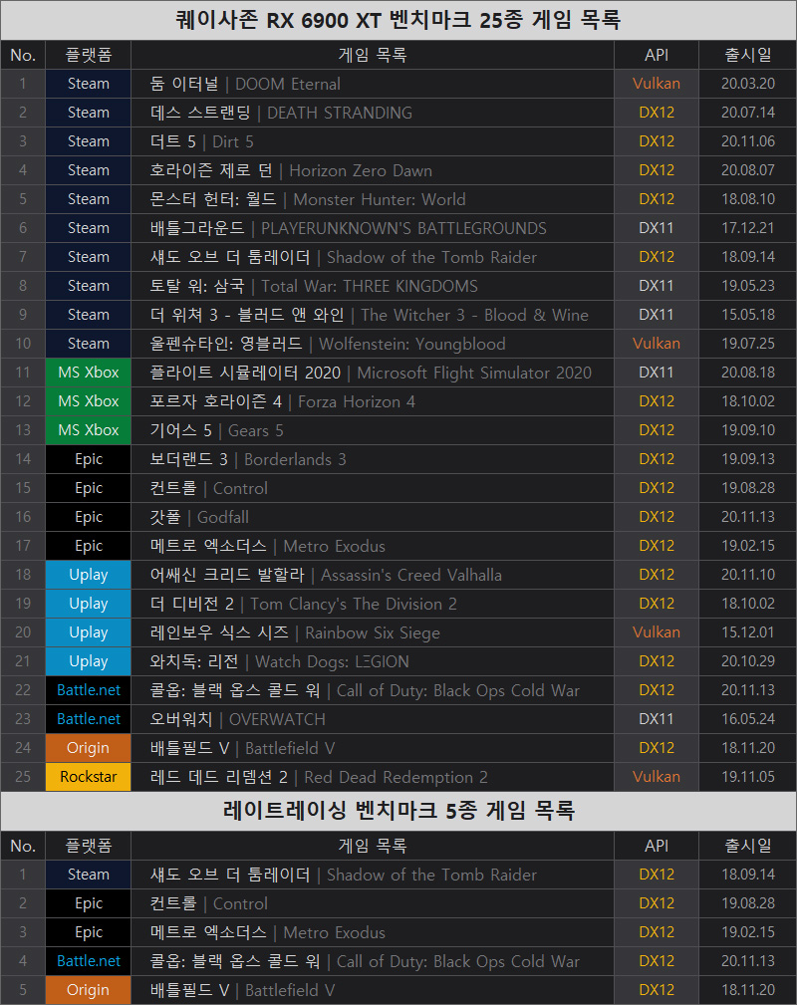Click release date 16.05.24
797x1005 pixels.
(x=747, y=718)
